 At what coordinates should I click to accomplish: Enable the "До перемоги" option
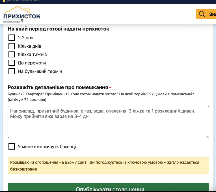(12, 63)
